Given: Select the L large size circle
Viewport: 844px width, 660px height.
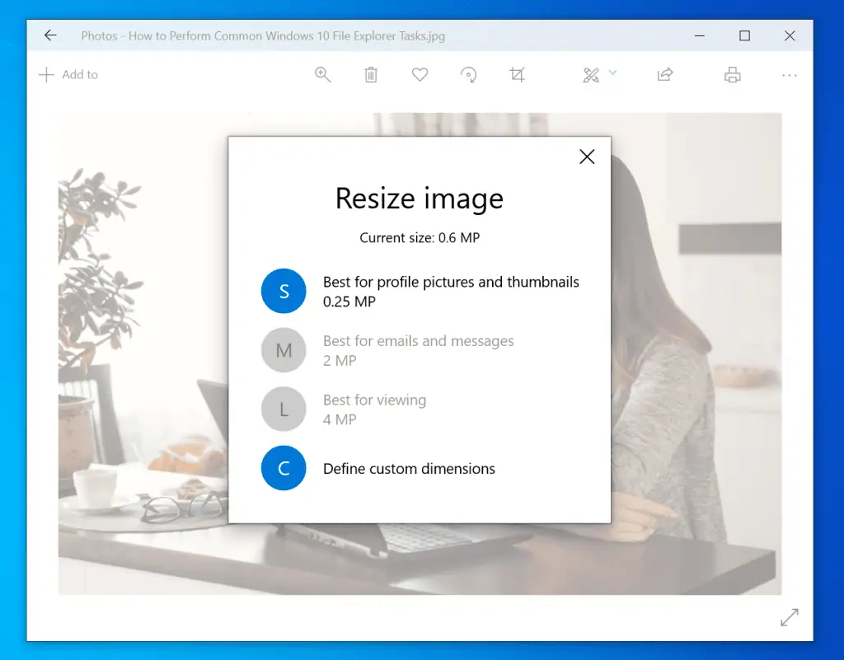Looking at the screenshot, I should click(284, 410).
